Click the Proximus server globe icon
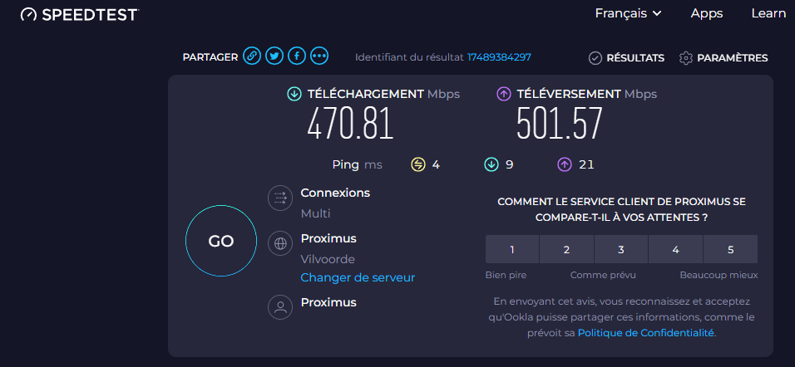The image size is (795, 367). point(280,244)
